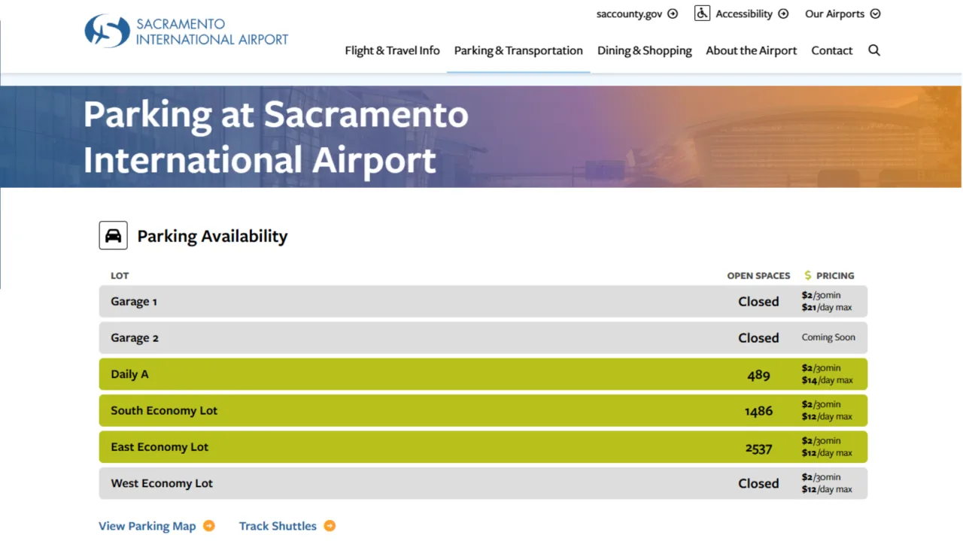Select the West Economy Lot row
The height and width of the screenshot is (541, 963).
coord(483,483)
